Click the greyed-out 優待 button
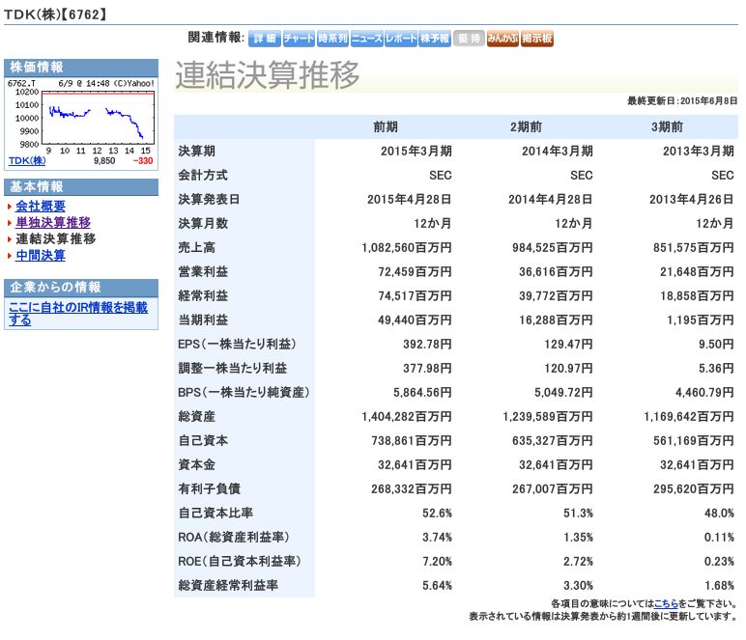746x640 pixels. (469, 38)
